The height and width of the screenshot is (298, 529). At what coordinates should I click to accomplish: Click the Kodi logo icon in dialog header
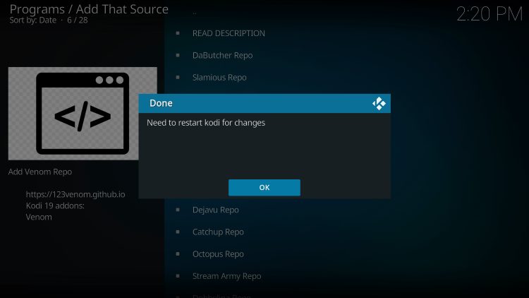pyautogui.click(x=379, y=103)
